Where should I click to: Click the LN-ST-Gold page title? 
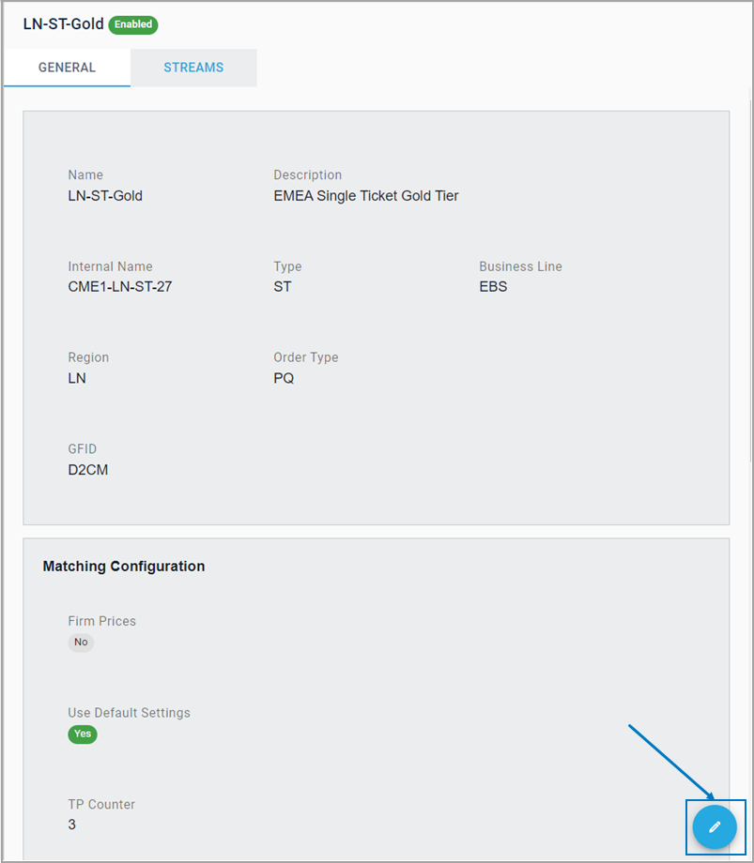[63, 24]
